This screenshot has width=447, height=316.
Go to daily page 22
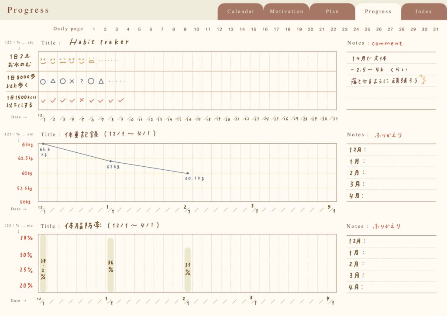333,29
